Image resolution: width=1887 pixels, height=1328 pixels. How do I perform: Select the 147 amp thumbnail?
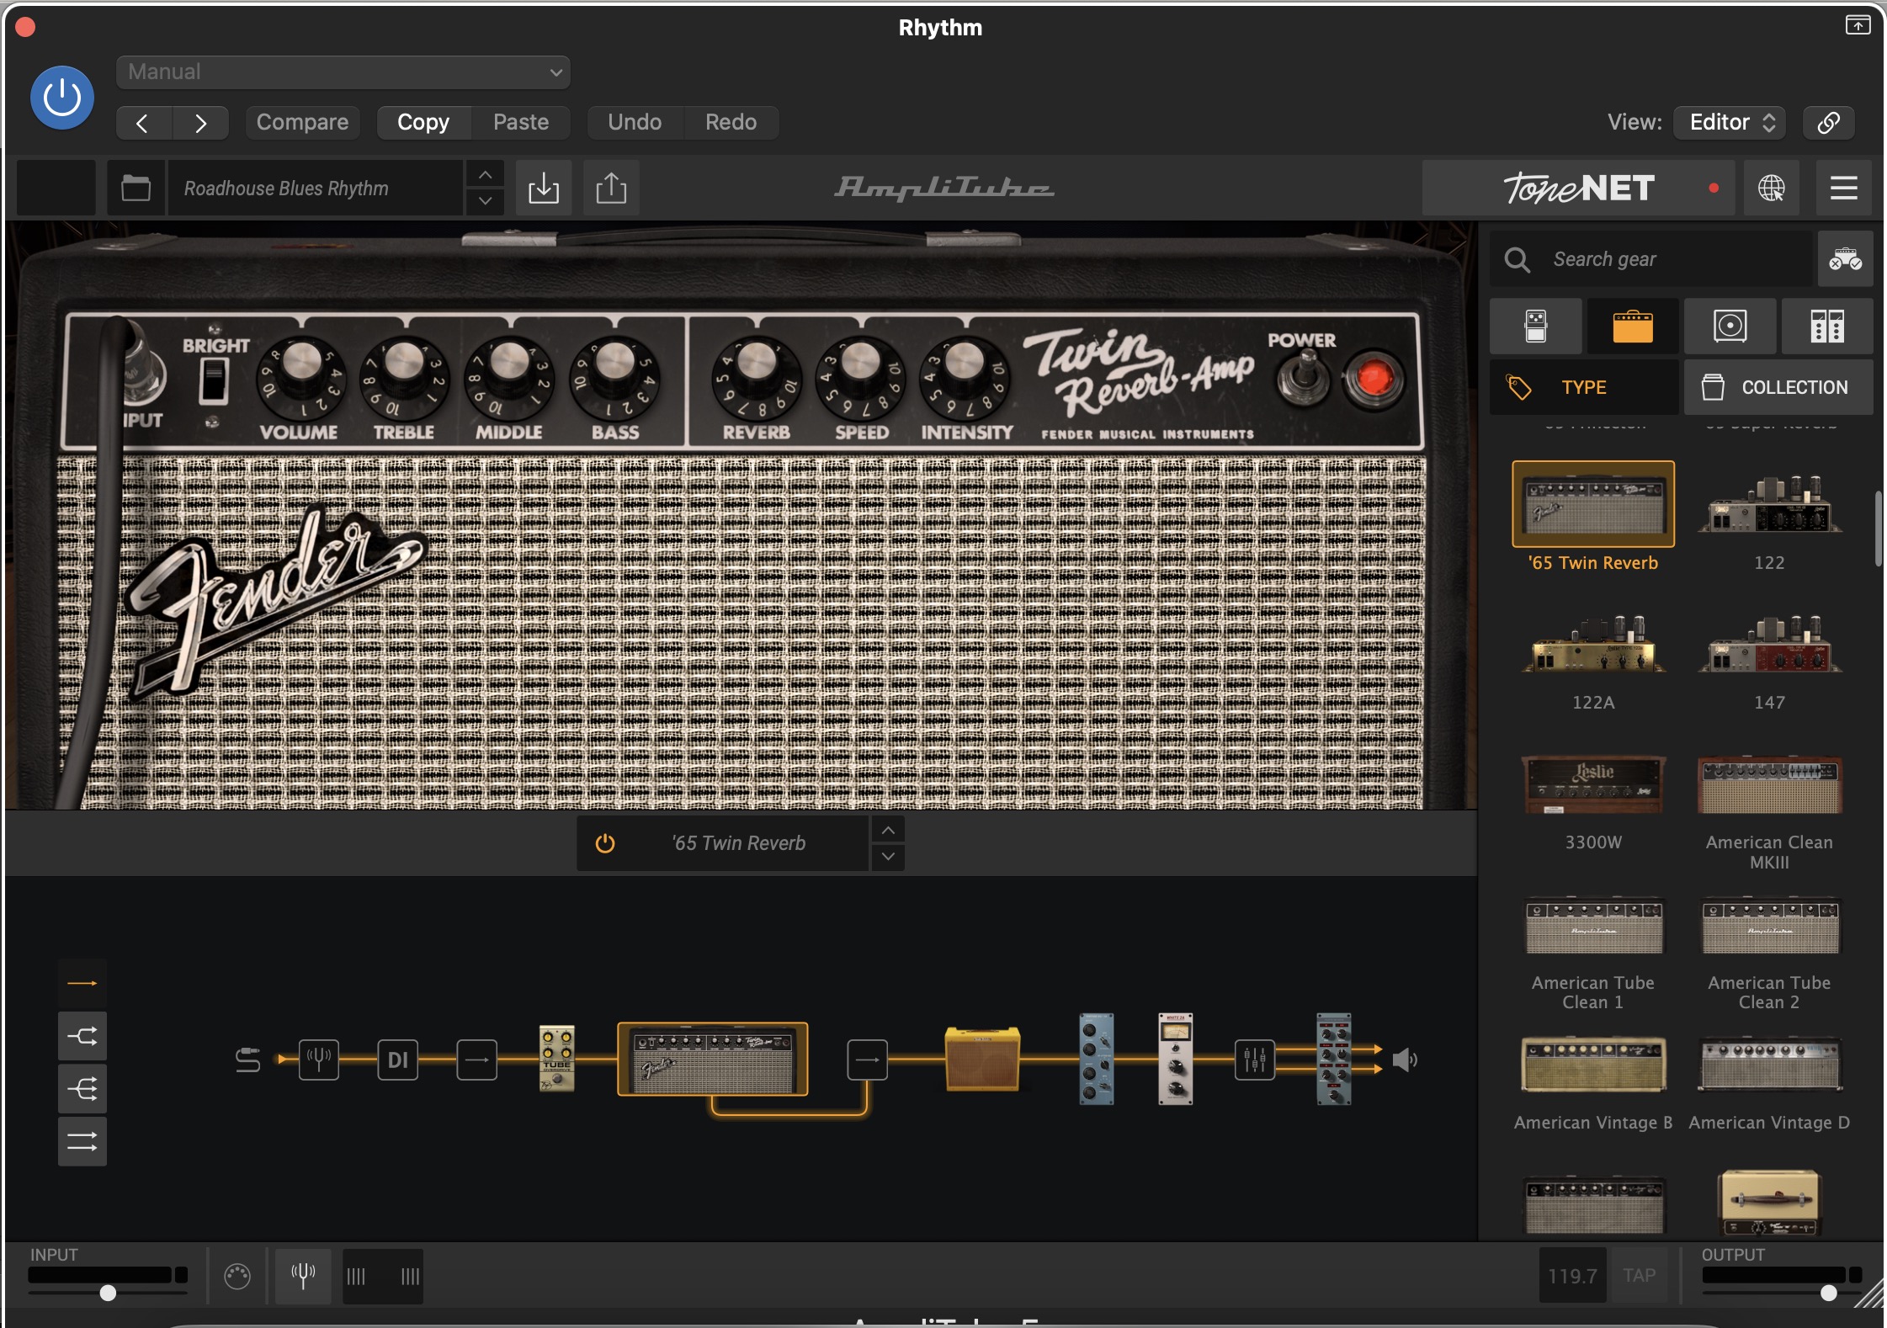1770,645
